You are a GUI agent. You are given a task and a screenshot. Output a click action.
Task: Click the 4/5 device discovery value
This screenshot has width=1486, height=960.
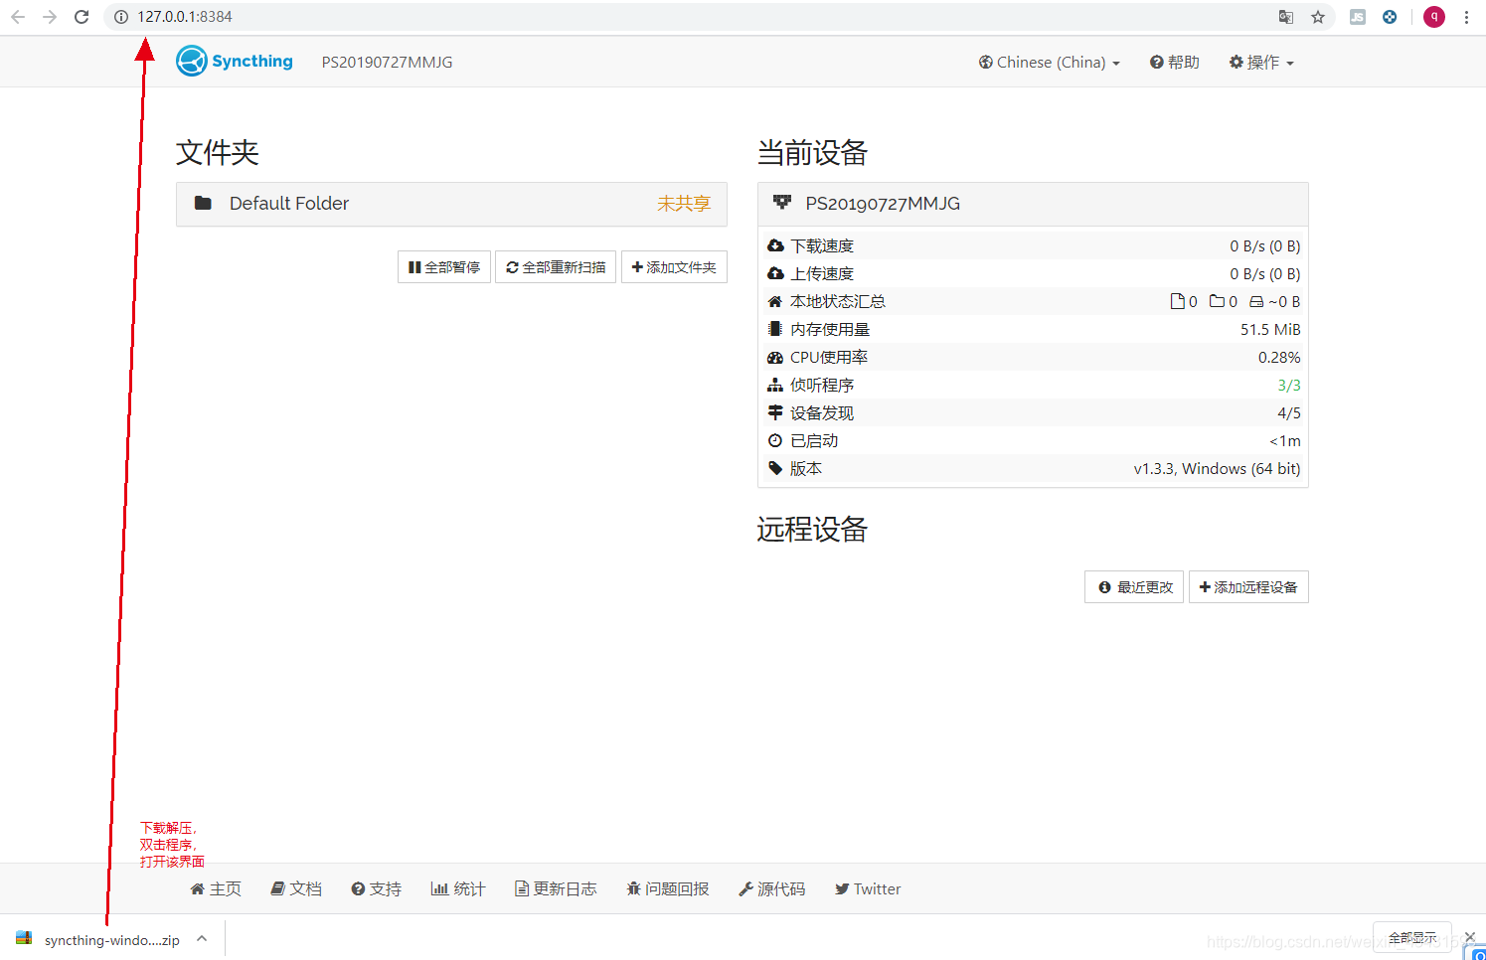pyautogui.click(x=1289, y=412)
